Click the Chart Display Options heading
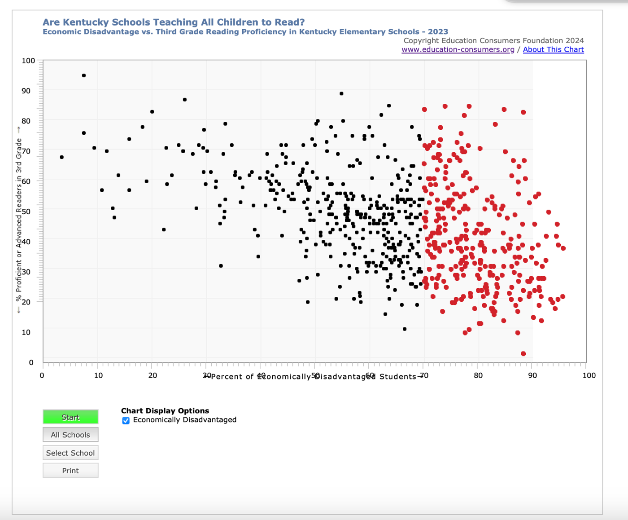 [165, 410]
